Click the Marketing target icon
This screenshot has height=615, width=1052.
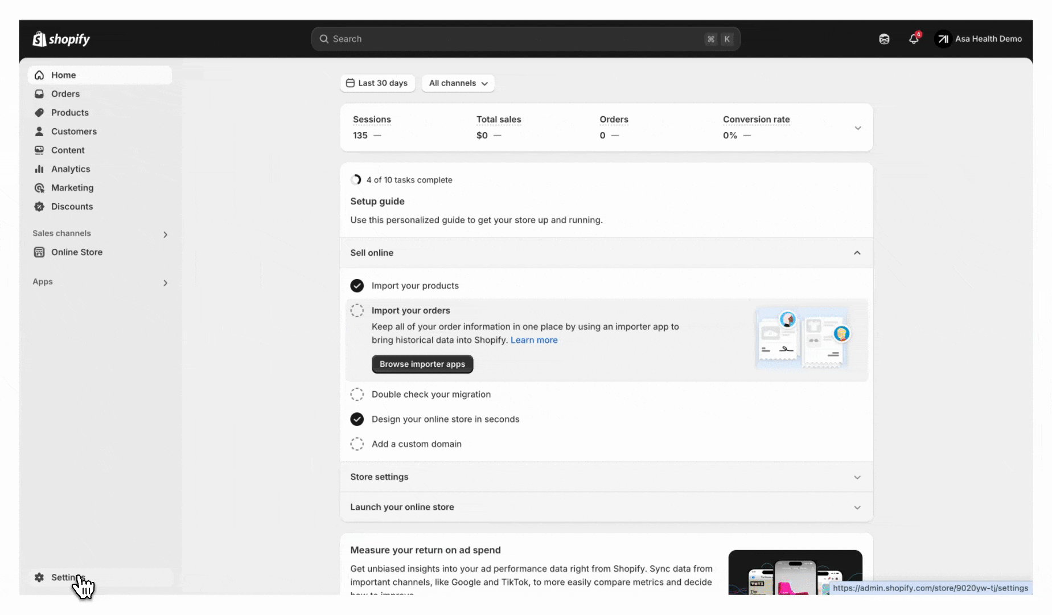point(39,188)
